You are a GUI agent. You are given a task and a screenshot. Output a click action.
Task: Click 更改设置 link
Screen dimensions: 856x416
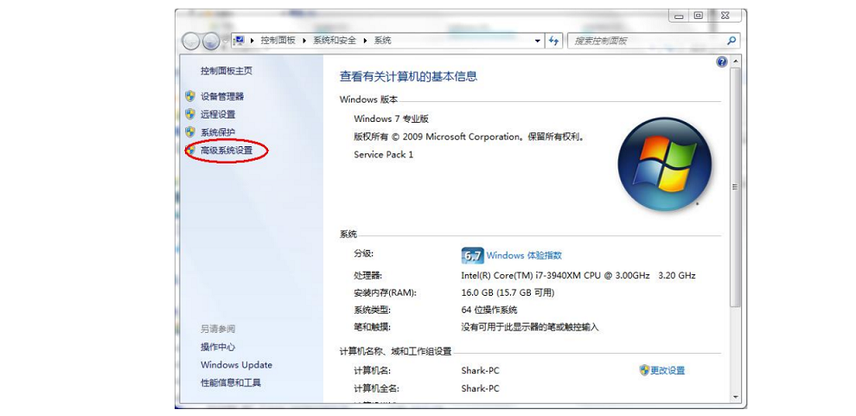[668, 370]
